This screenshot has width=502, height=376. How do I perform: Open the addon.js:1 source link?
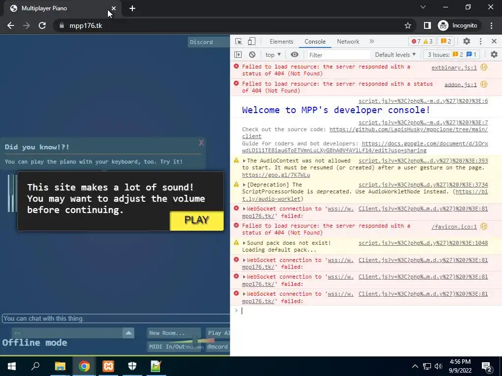[x=460, y=85]
